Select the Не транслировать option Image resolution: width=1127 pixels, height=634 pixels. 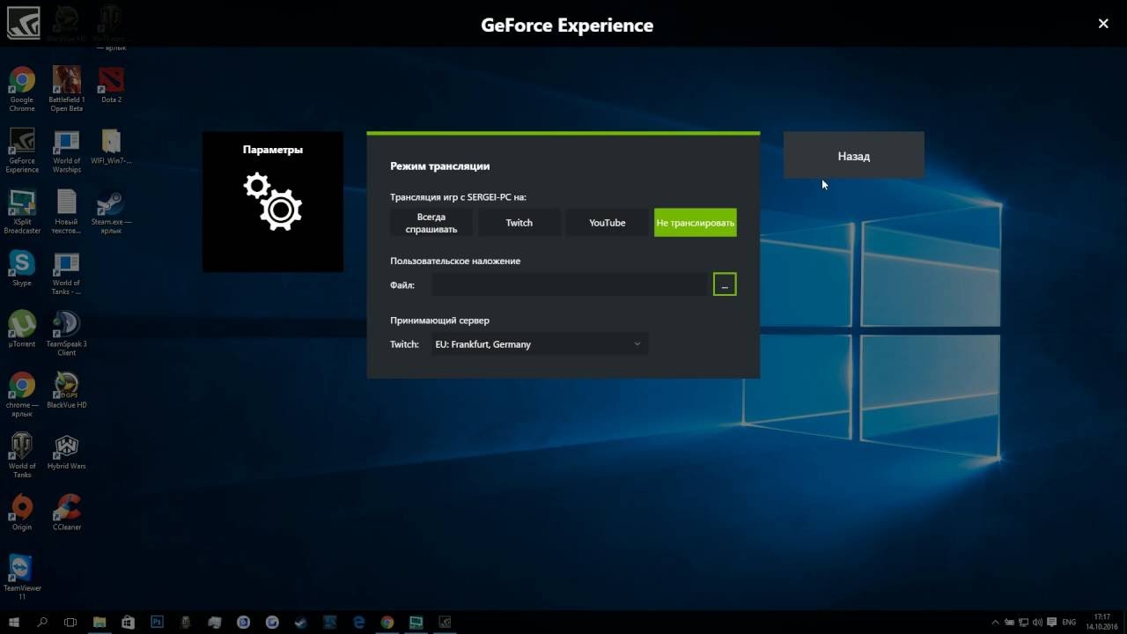(696, 223)
